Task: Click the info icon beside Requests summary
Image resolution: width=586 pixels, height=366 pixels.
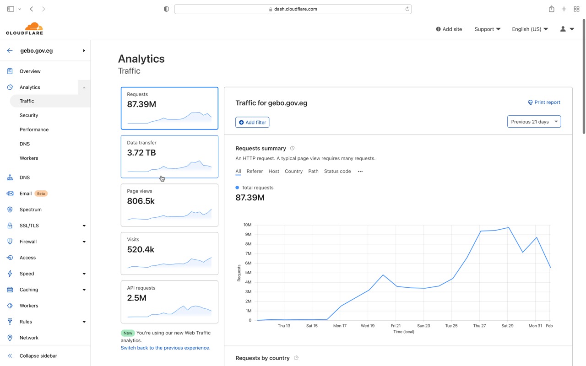Action: pos(293,148)
